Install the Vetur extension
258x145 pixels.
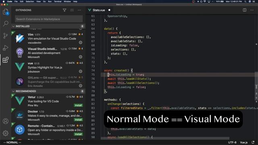[x=78, y=105]
